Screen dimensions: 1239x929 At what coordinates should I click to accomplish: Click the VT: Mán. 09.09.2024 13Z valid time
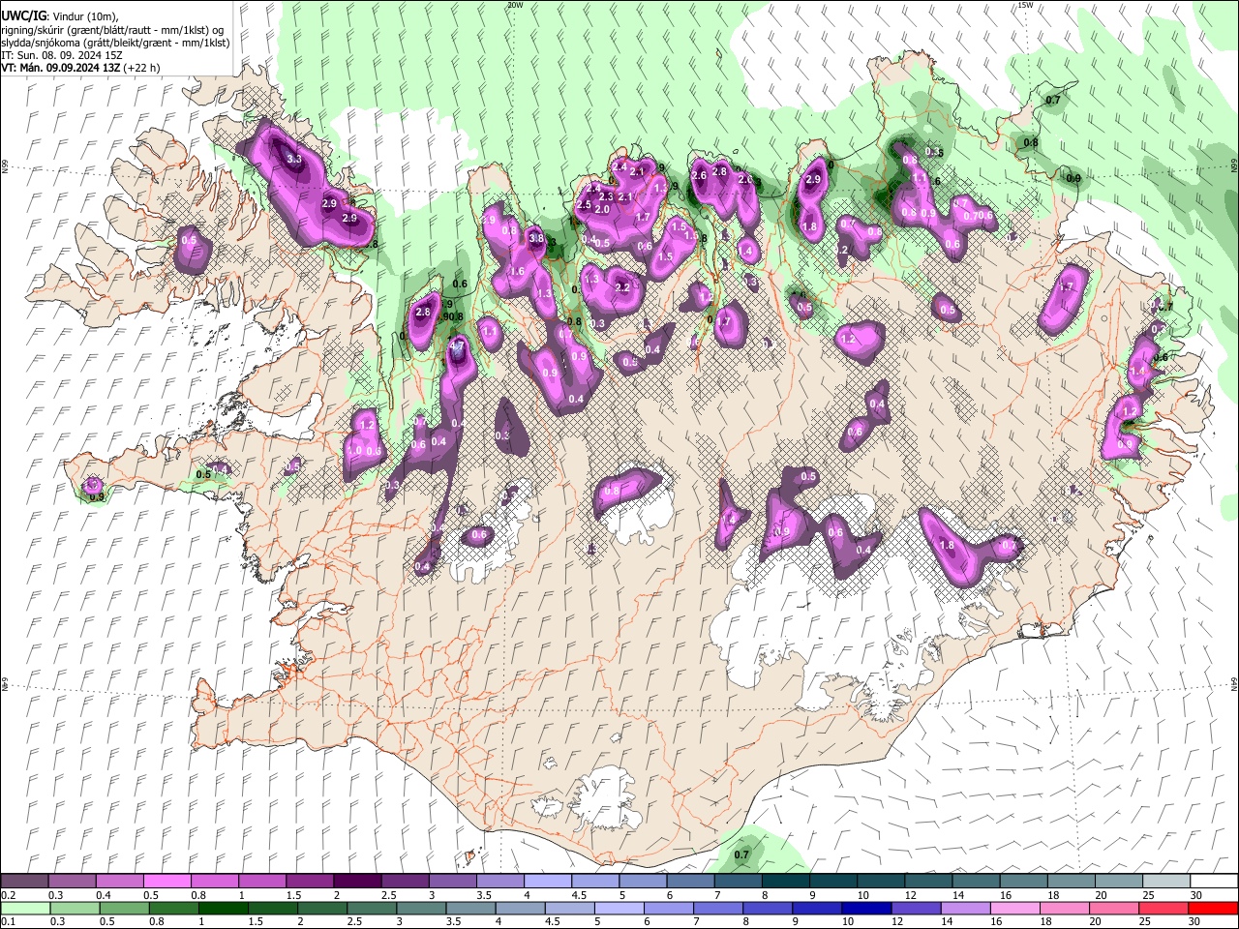pos(59,68)
